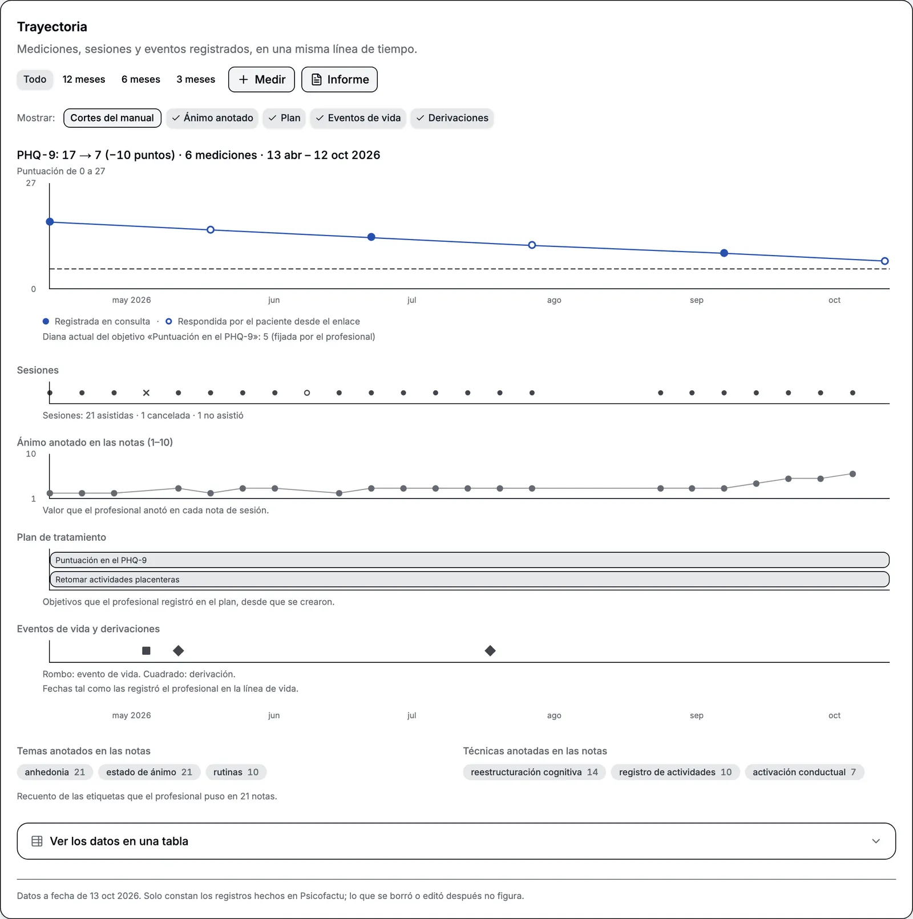Click the PHQ-9 summary heading text

point(199,155)
